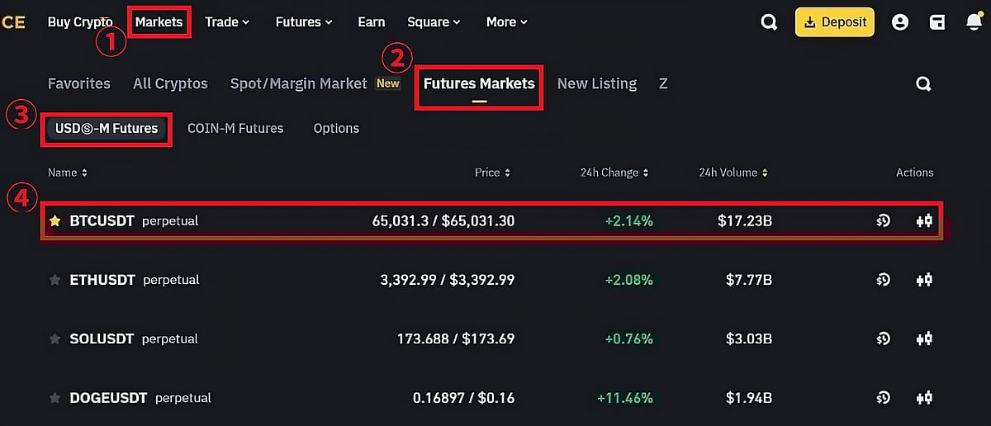
Task: Click the notifications bell icon
Action: tap(974, 22)
